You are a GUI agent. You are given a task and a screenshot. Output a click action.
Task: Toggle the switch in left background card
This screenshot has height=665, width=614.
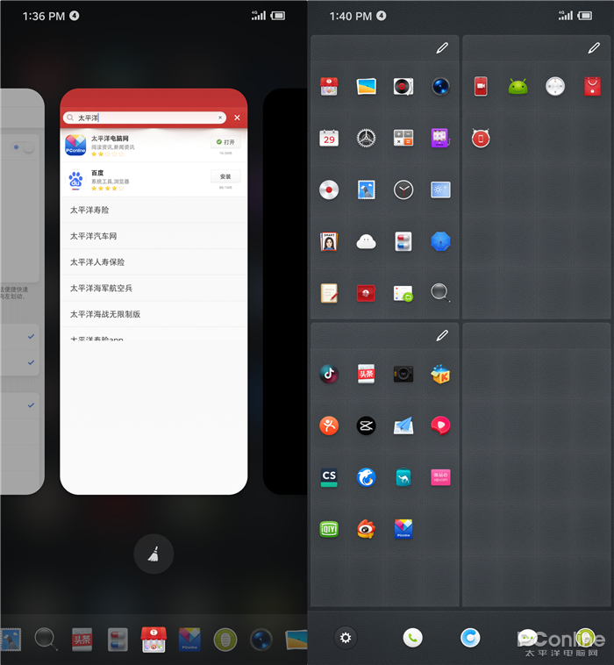pyautogui.click(x=24, y=147)
